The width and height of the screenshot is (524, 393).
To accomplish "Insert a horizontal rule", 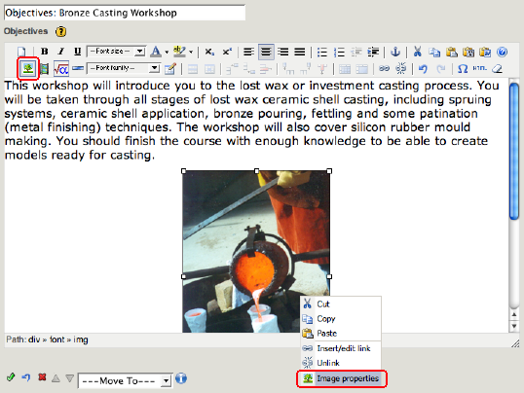I will pos(78,68).
